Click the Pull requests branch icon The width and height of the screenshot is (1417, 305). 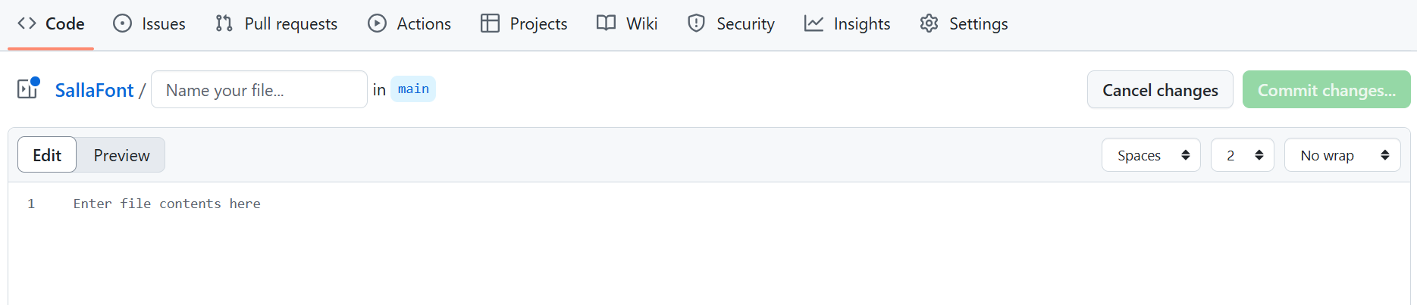click(224, 23)
